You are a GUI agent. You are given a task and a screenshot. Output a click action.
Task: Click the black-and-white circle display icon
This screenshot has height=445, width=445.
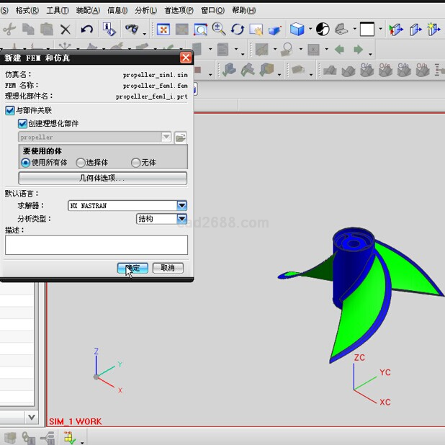(323, 30)
